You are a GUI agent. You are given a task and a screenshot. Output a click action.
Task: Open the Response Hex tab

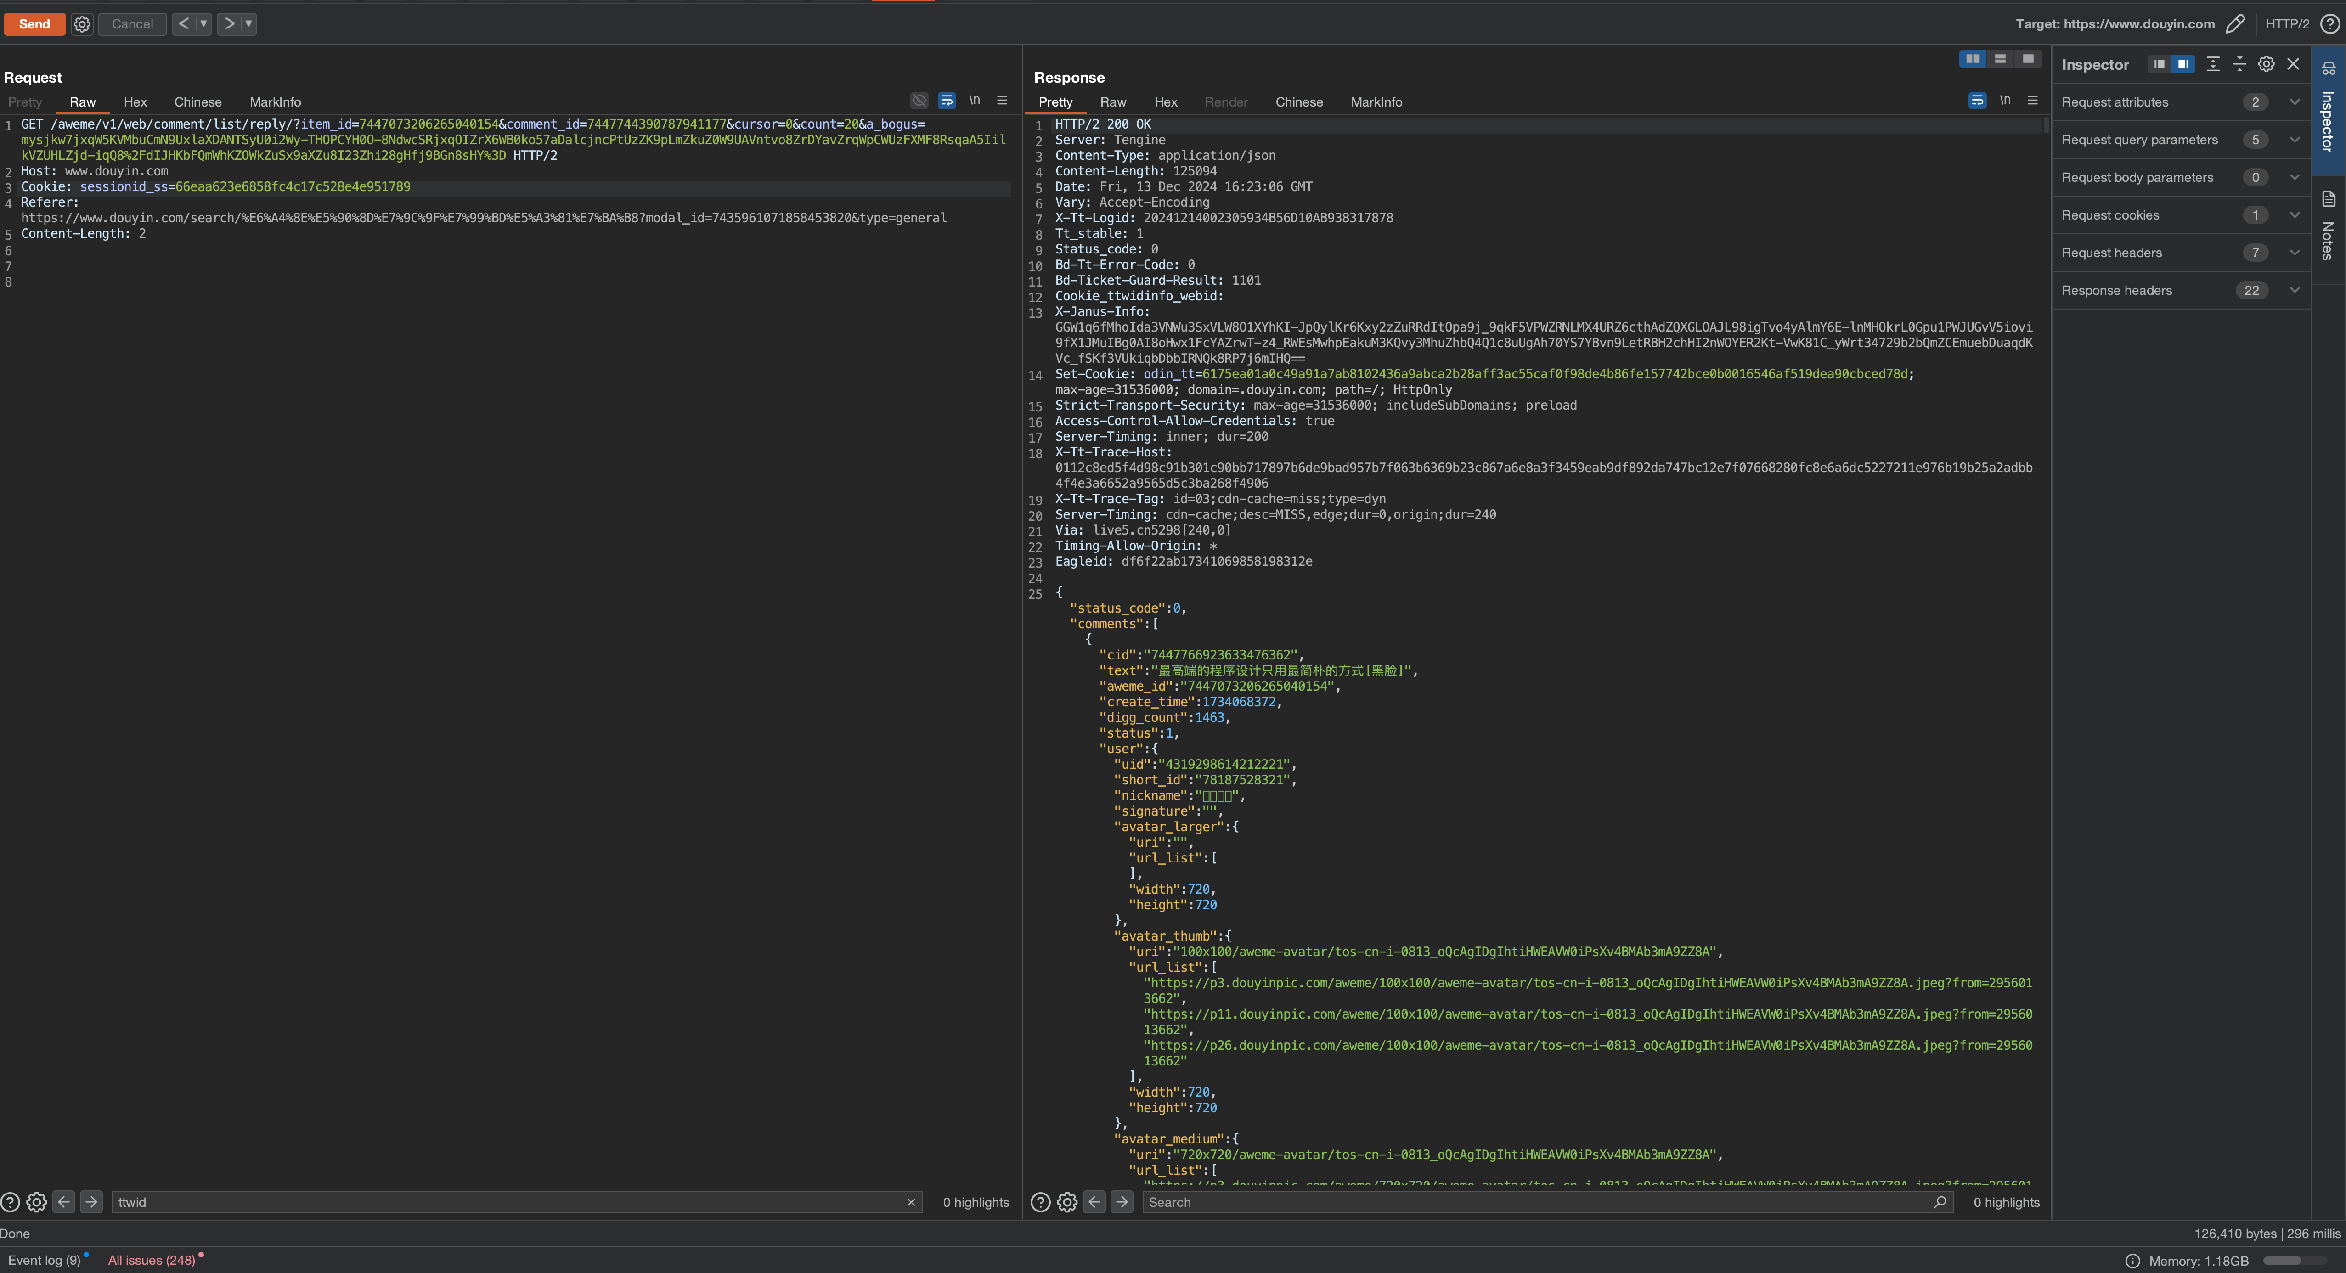[1166, 102]
